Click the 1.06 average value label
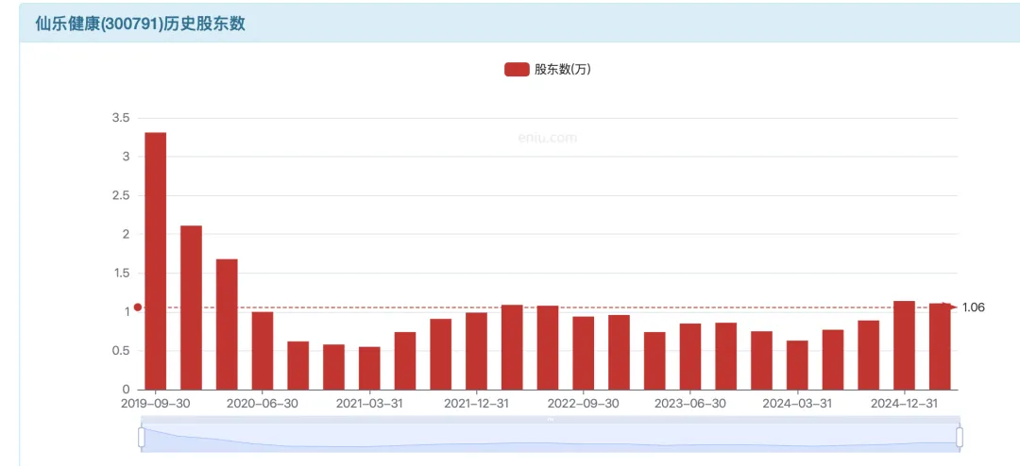Image resolution: width=1020 pixels, height=466 pixels. 974,308
